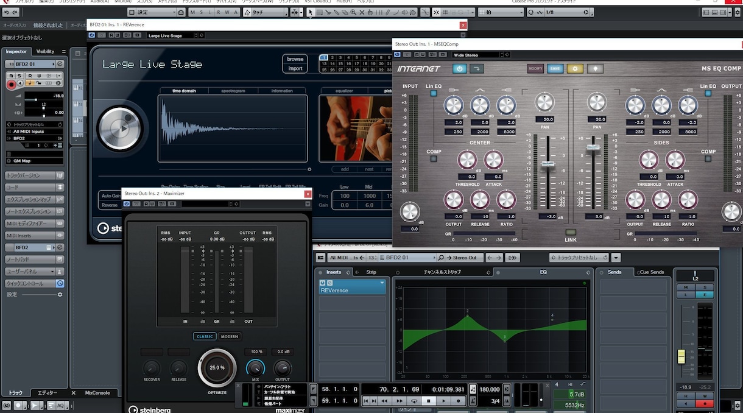
Task: Toggle the LINK switch in MSEQComp
Action: click(571, 232)
